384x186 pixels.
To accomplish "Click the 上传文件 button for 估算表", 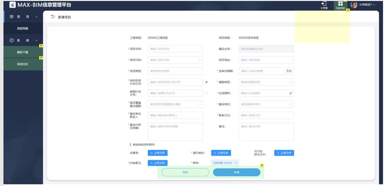I will (x=157, y=153).
